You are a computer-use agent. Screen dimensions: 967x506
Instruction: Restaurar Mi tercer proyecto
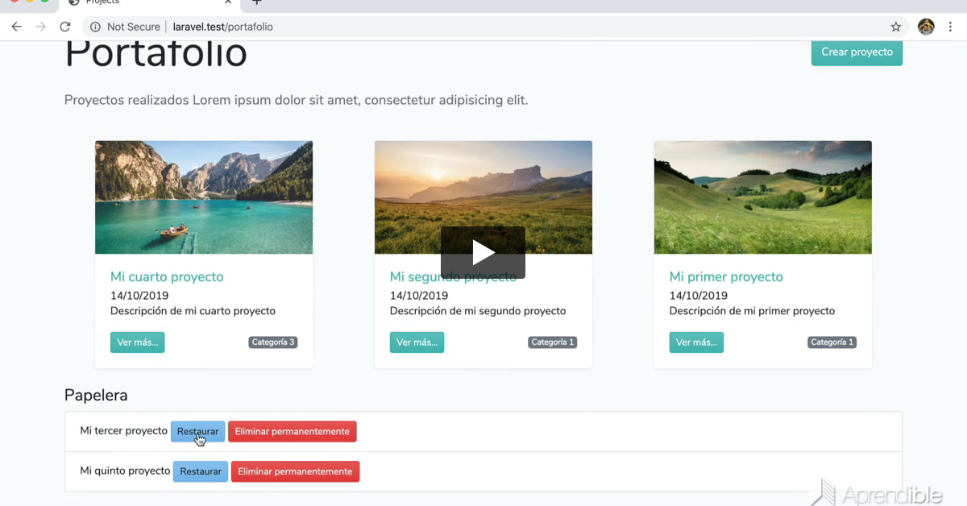[x=197, y=431]
